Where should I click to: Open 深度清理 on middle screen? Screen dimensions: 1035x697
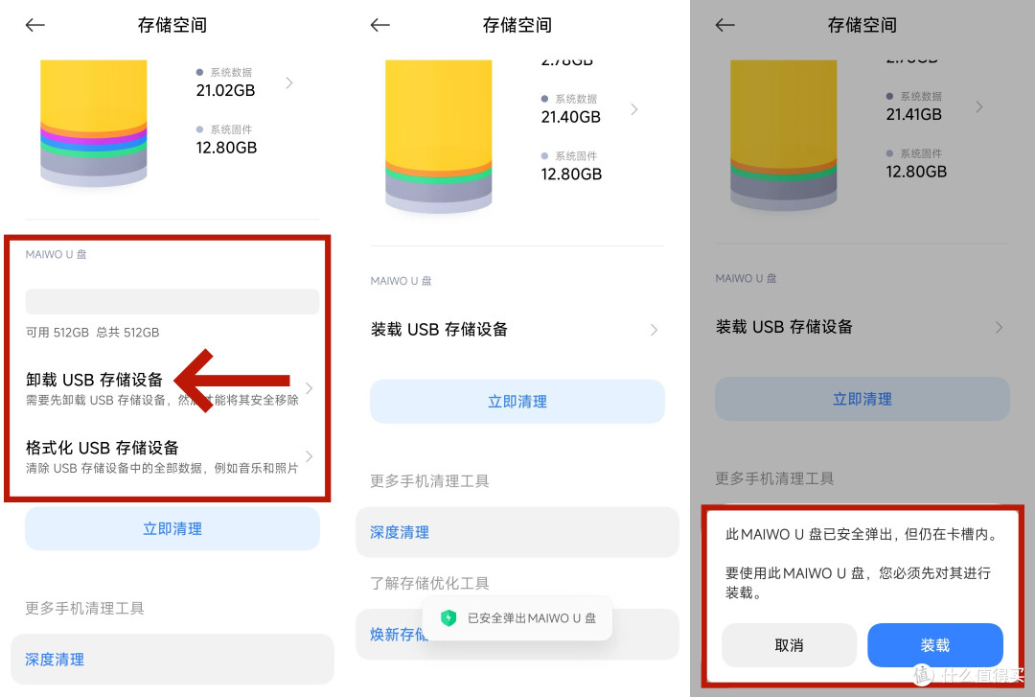517,532
